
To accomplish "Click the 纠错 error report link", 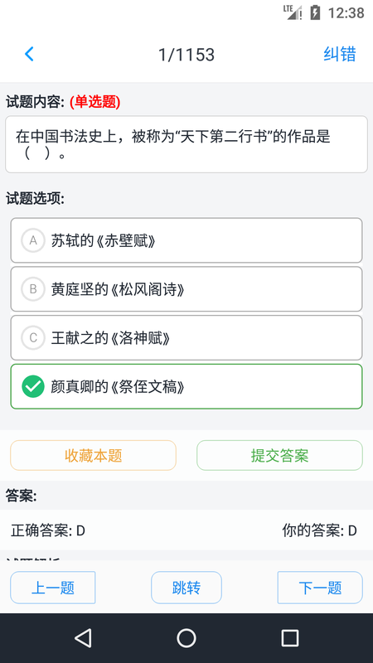I will coord(340,54).
